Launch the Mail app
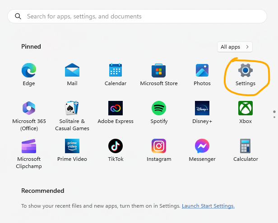The width and height of the screenshot is (278, 223). (x=72, y=74)
